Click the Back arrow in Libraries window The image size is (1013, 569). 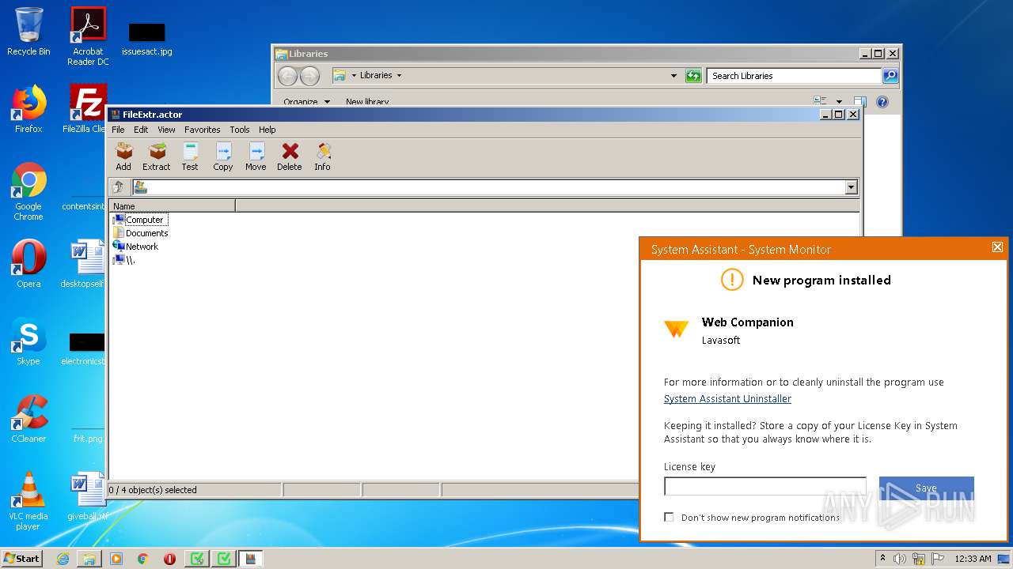coord(287,76)
